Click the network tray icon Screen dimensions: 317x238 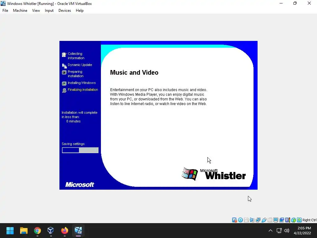279,231
